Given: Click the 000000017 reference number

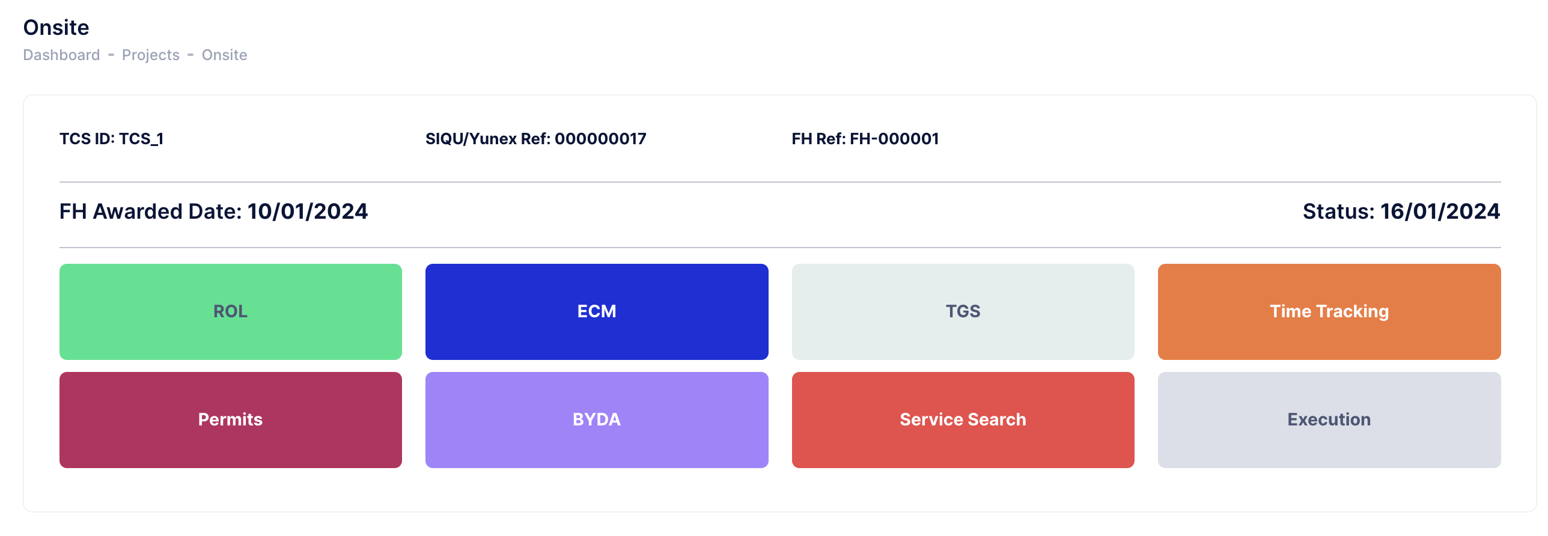Looking at the screenshot, I should pyautogui.click(x=600, y=139).
